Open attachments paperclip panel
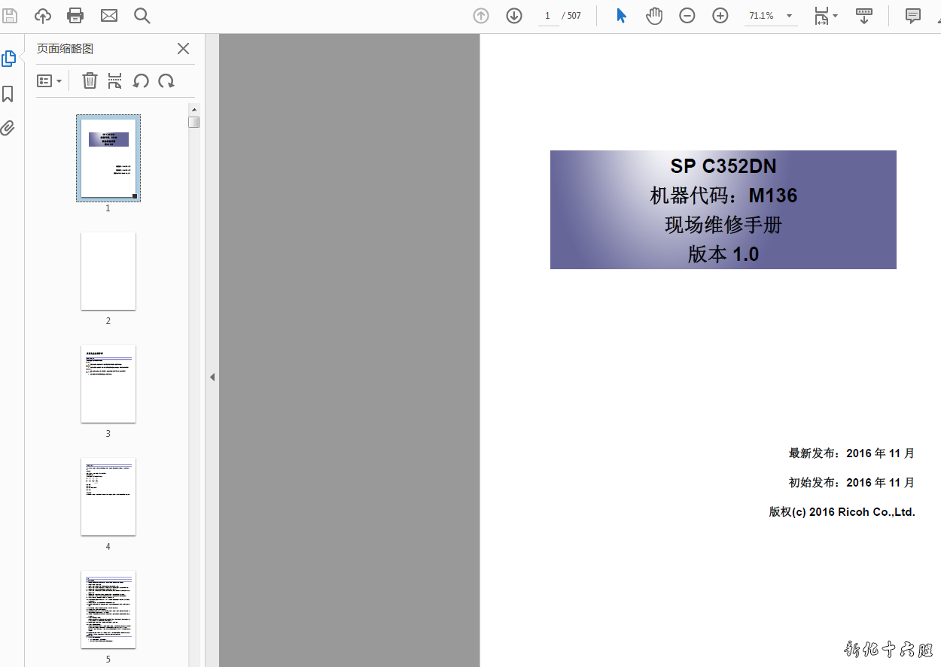 coord(8,128)
